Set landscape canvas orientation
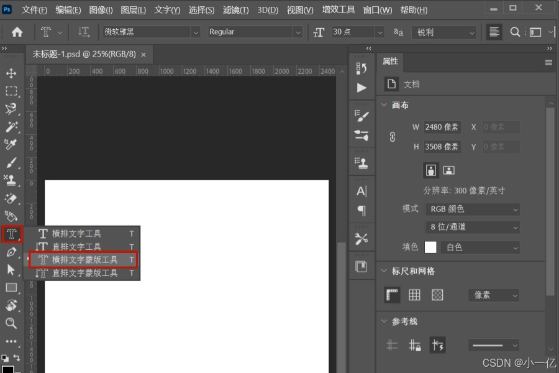The image size is (559, 373). point(448,170)
